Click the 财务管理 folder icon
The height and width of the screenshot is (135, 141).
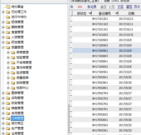[x=8, y=103]
